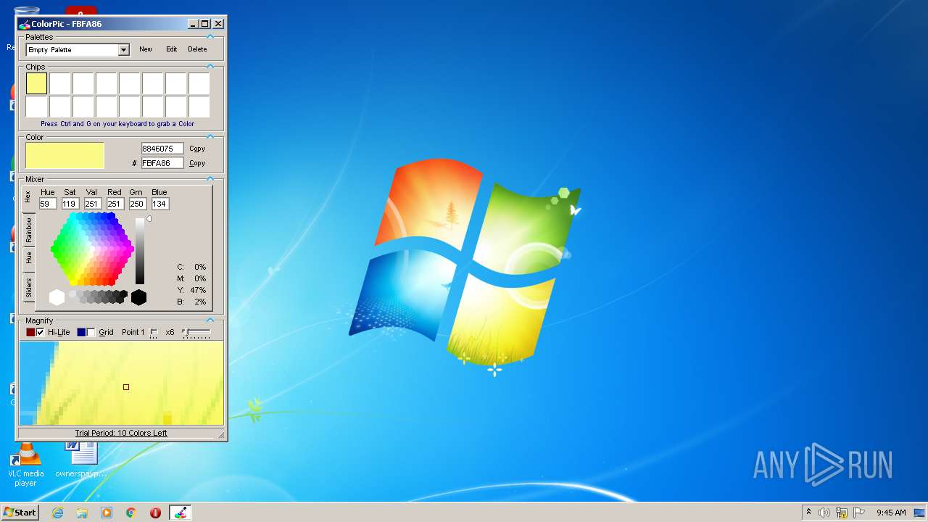Viewport: 928px width, 522px height.
Task: Click the decimal color value field 8846075
Action: pos(162,149)
